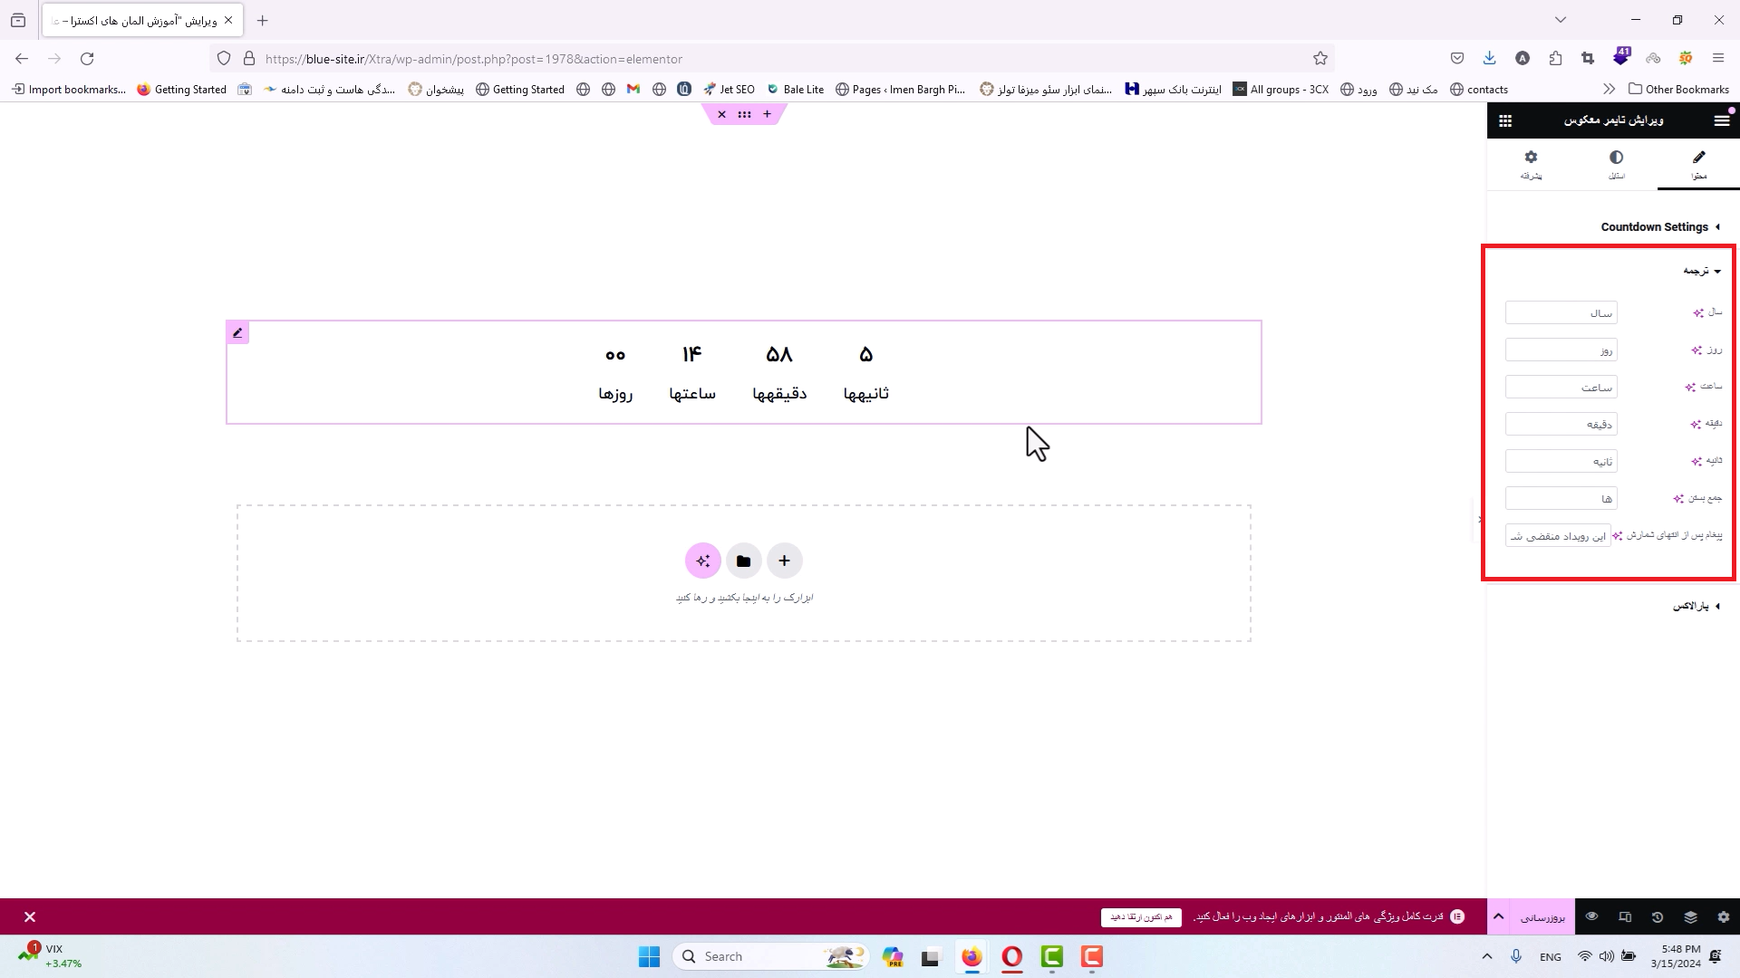Viewport: 1740px width, 978px height.
Task: Open save options arrow beside Update
Action: coord(1499,916)
